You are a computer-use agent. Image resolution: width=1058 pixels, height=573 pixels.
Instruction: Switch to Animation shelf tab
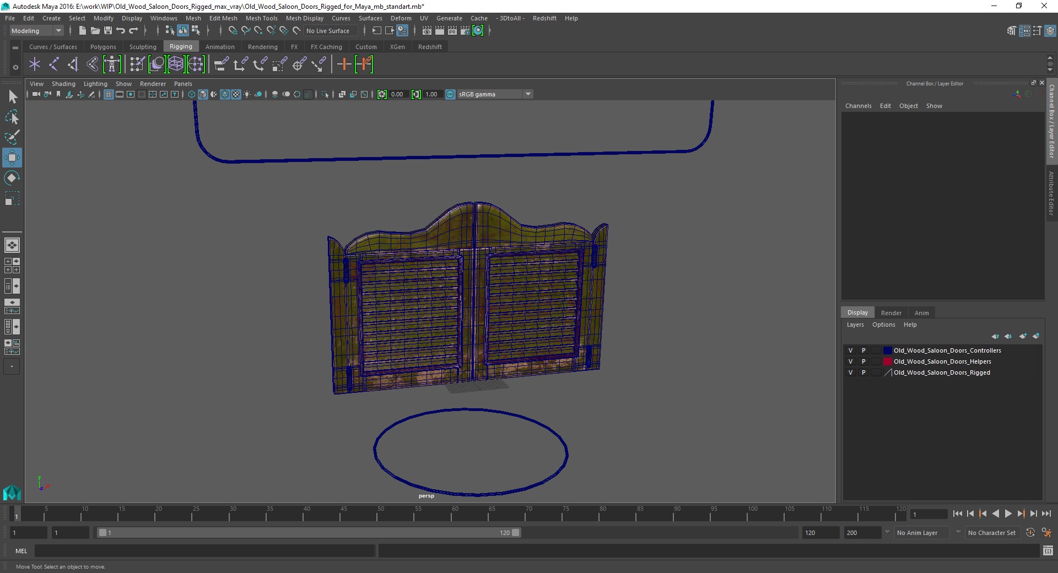click(220, 47)
